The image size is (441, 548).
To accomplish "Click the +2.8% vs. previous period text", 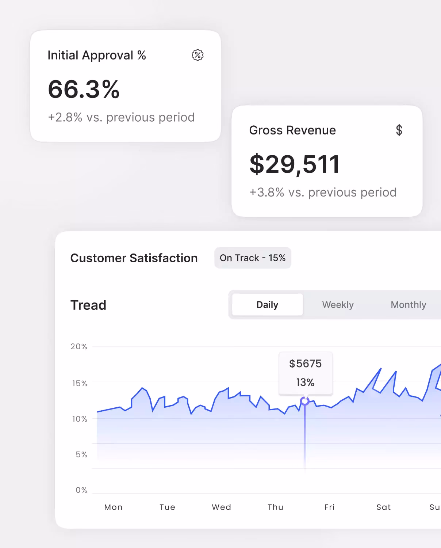I will 121,117.
